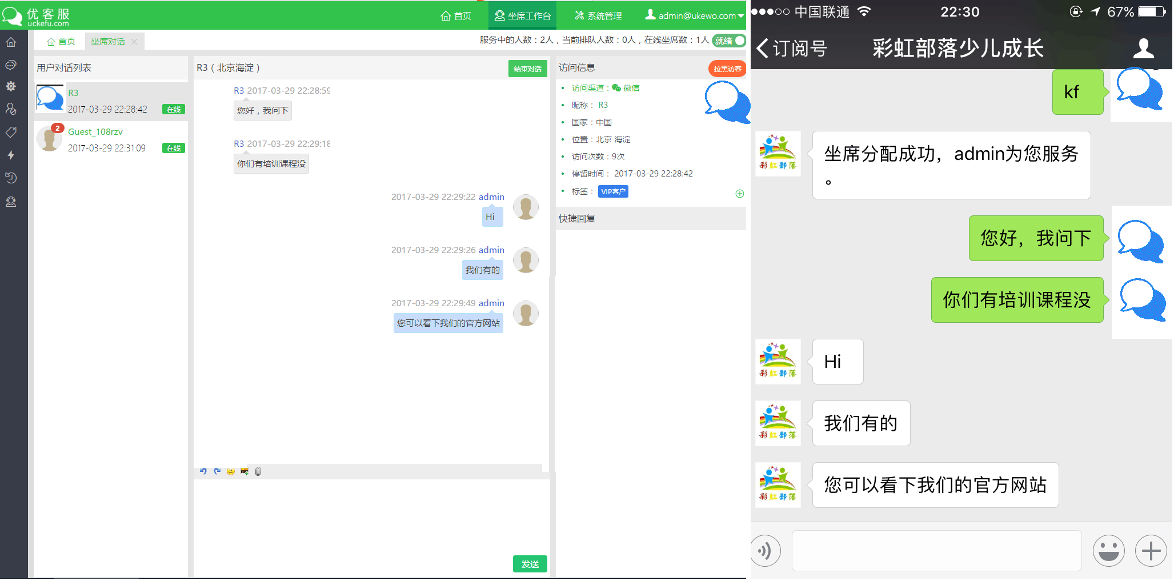Click the admin Hi message bubble in the agent chat

point(492,217)
